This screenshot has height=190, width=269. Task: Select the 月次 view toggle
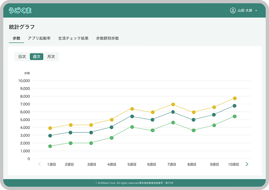pos(51,57)
